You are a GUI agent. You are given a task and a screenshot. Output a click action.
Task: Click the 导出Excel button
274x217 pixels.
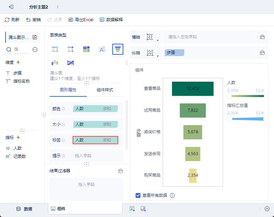coord(81,20)
